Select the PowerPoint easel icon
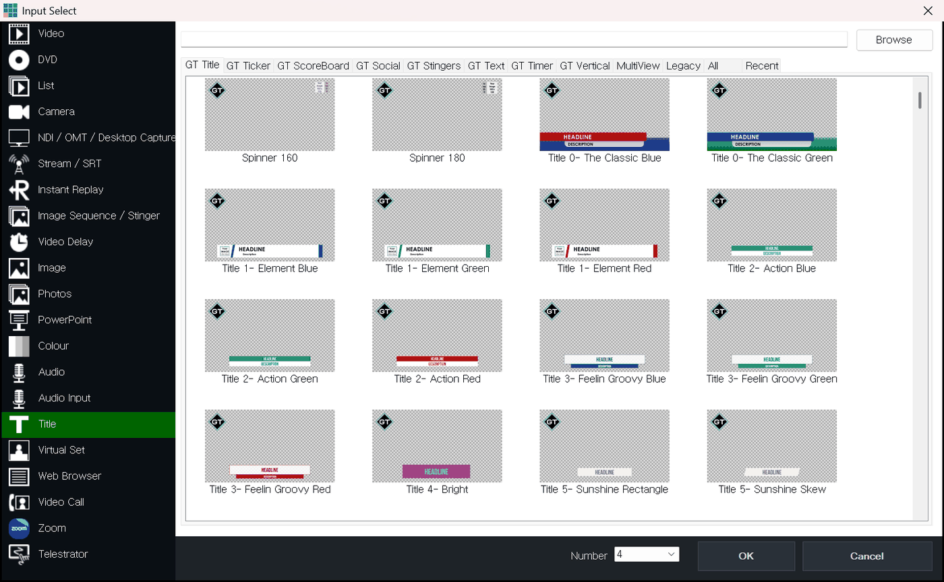Viewport: 944px width, 582px height. pos(19,320)
